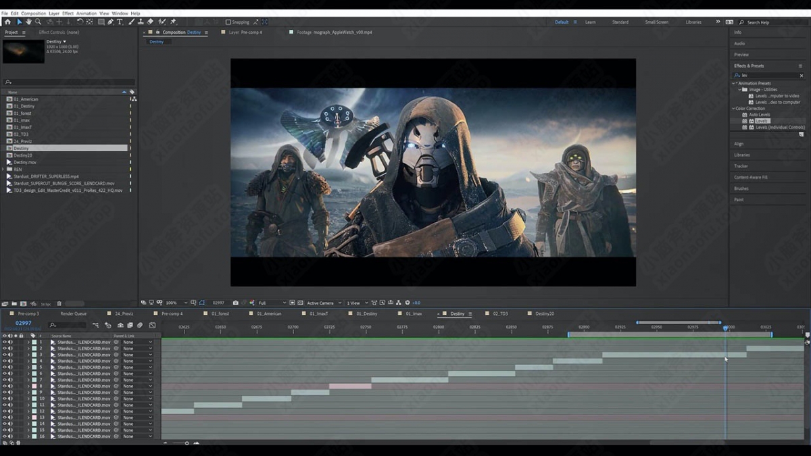Open the Active Camera view dropdown
The width and height of the screenshot is (811, 456).
pyautogui.click(x=322, y=303)
